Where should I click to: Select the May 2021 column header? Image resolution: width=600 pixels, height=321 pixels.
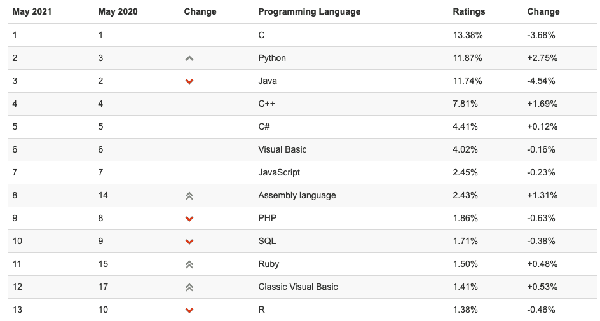(32, 12)
